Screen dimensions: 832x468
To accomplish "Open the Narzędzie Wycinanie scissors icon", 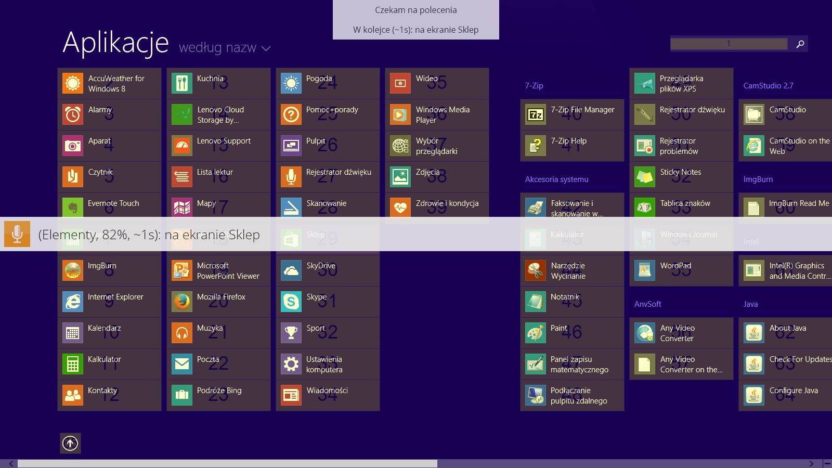I will [536, 270].
